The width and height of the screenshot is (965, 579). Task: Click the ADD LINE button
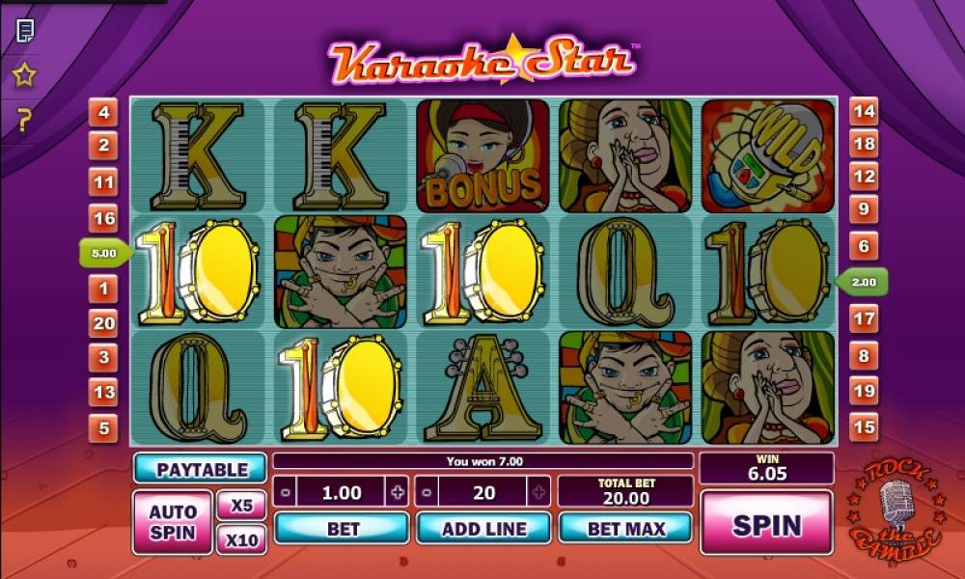[x=483, y=528]
